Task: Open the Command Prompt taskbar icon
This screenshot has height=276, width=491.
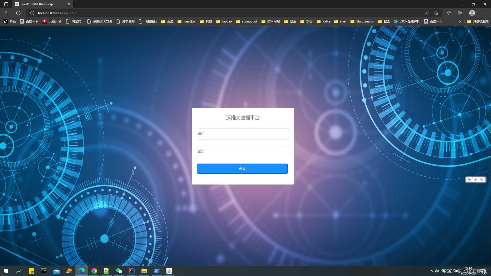Action: click(x=44, y=271)
